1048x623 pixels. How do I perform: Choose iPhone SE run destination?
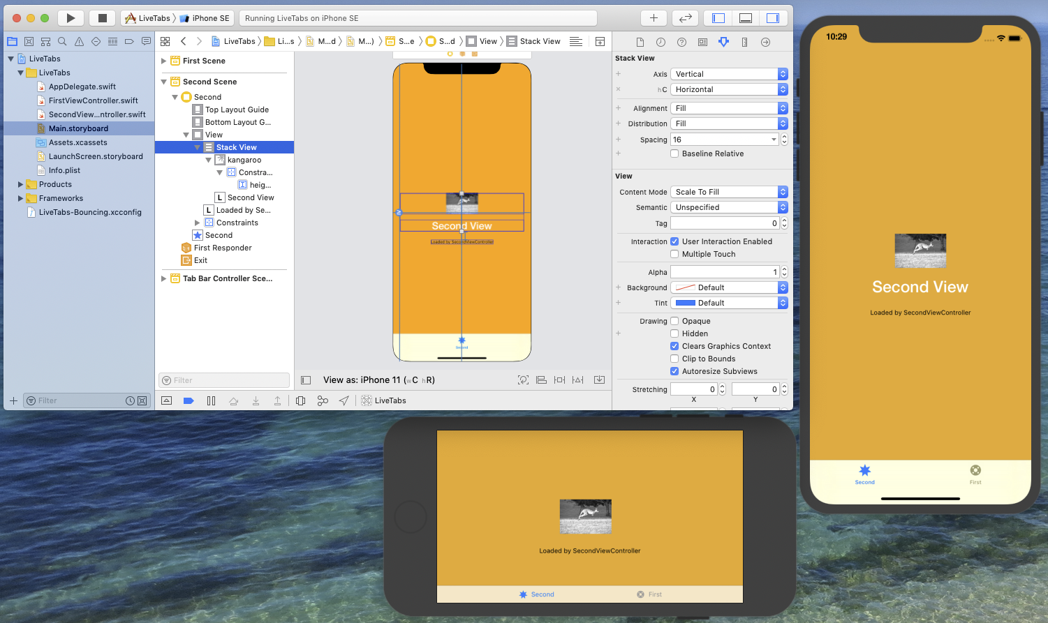point(205,18)
